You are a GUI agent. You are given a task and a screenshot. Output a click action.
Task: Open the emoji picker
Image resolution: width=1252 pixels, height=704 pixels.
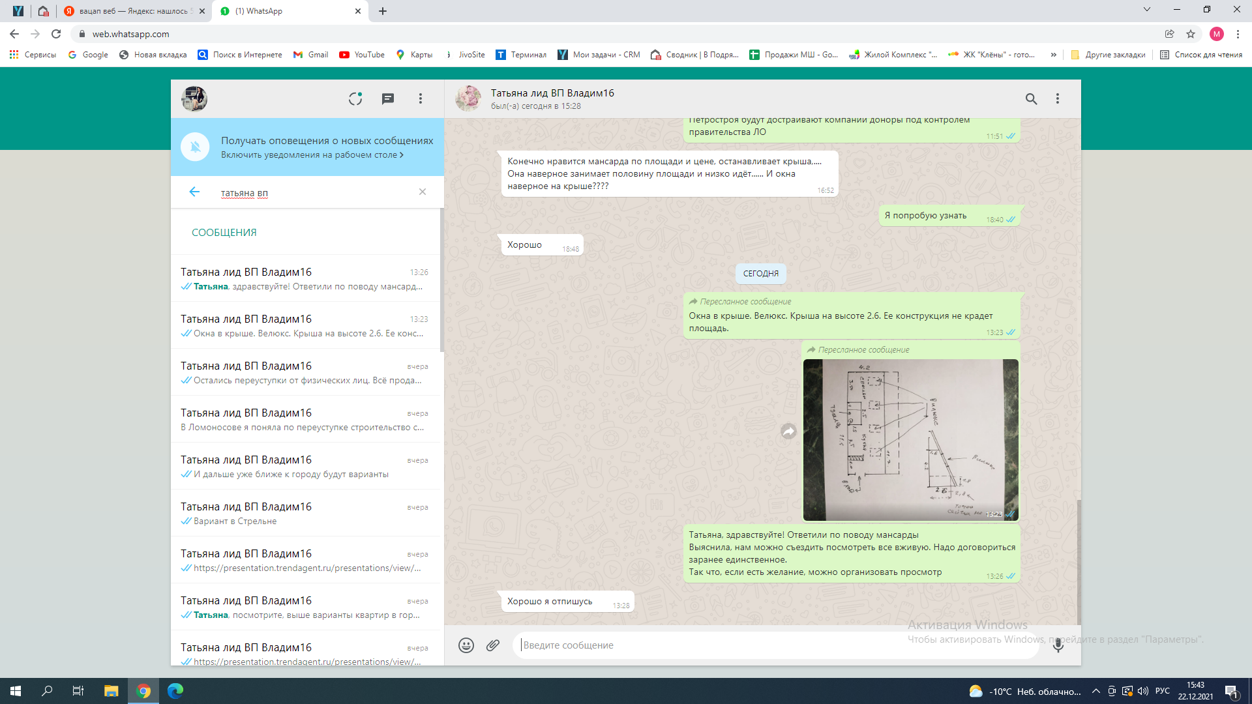pyautogui.click(x=466, y=645)
